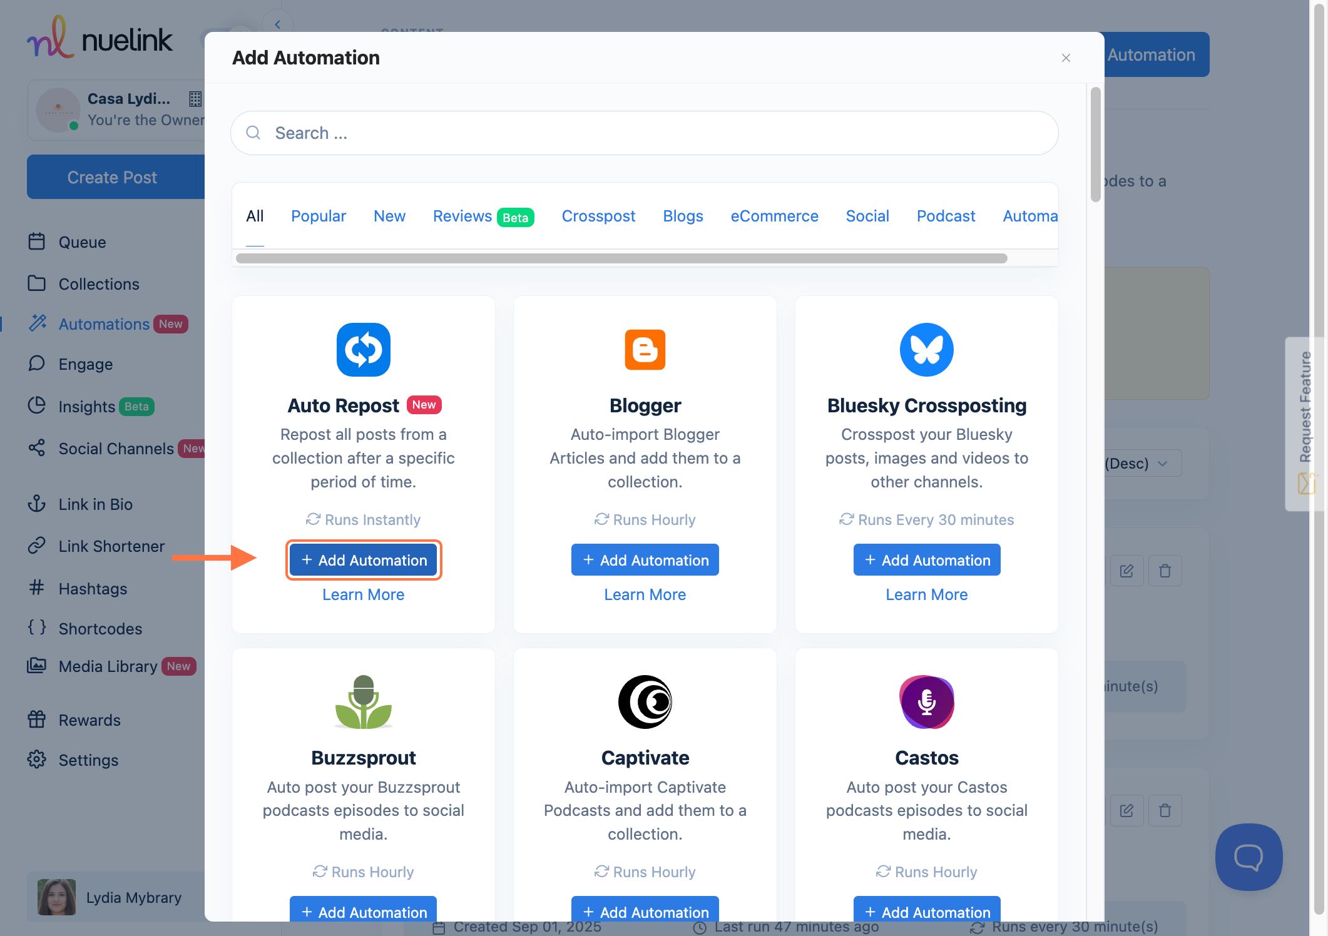1328x936 pixels.
Task: Add the Bluesky Crossposting automation
Action: [926, 560]
